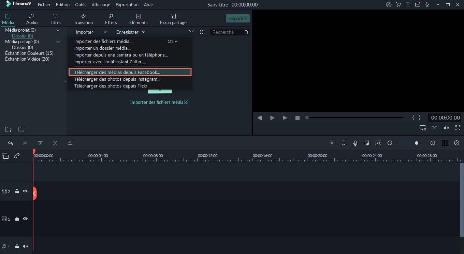Collapse the media library side panel arrow
Viewport: 464px width, 254px height.
[x=65, y=81]
